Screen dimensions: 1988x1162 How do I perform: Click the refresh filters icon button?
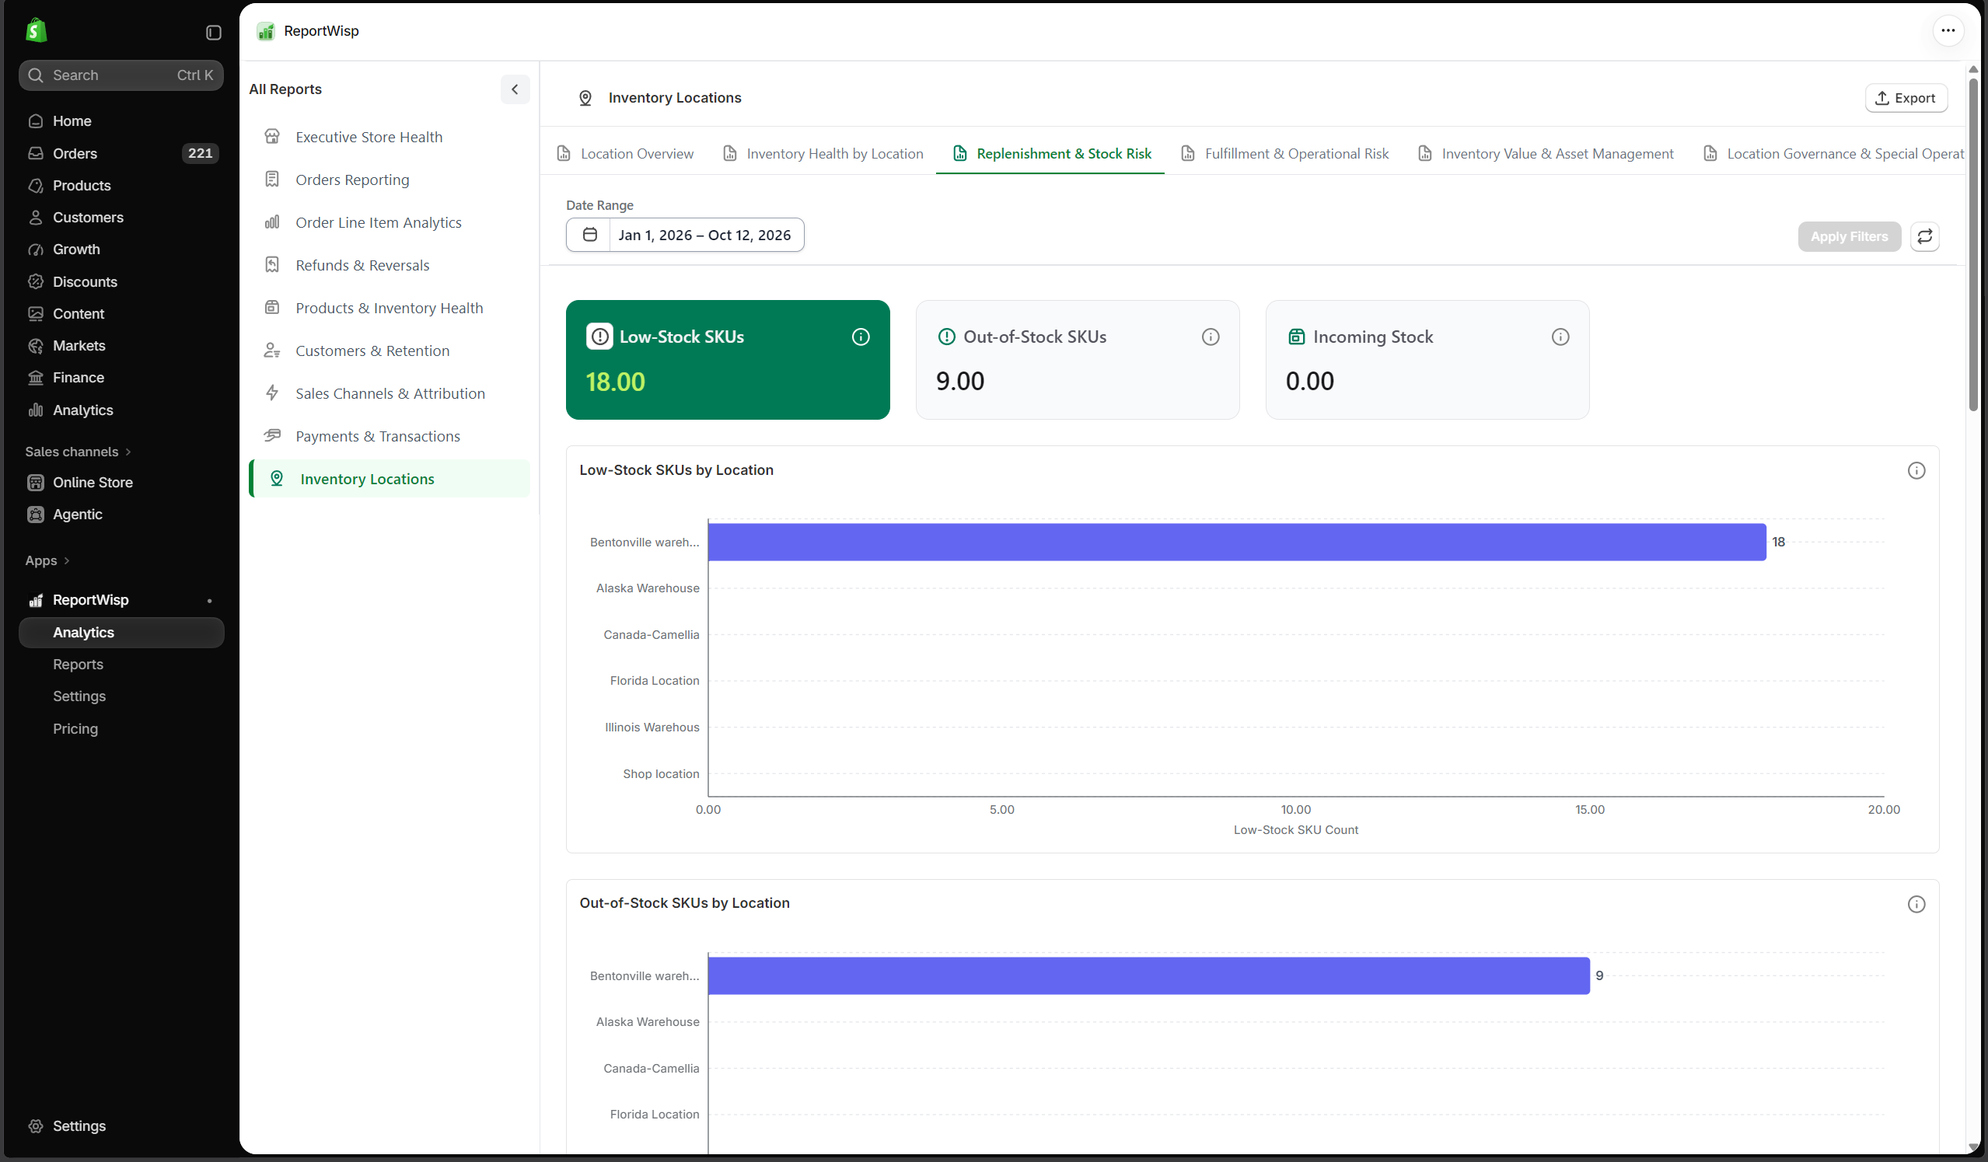1924,236
